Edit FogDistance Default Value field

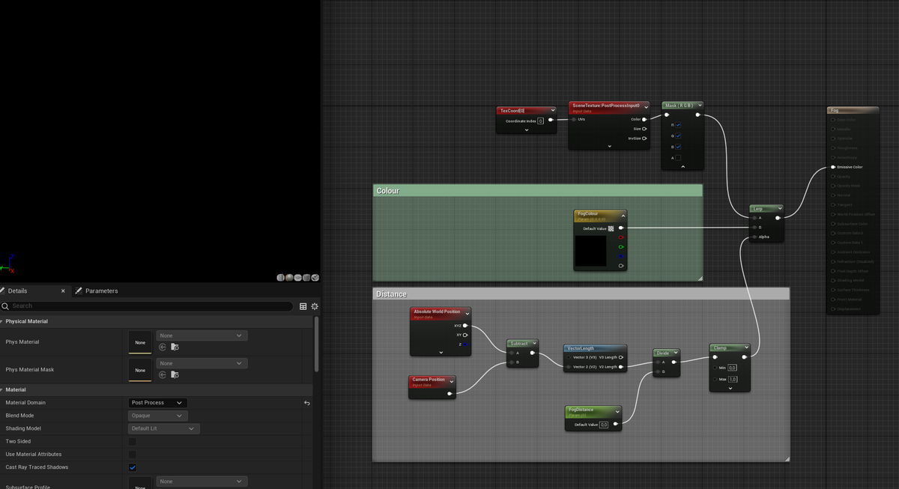click(x=604, y=425)
